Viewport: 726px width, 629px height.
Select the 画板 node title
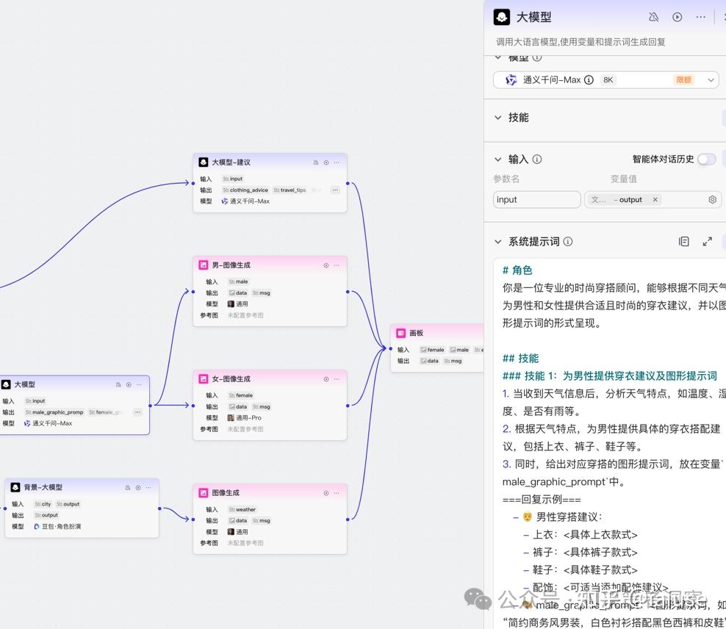click(x=416, y=333)
